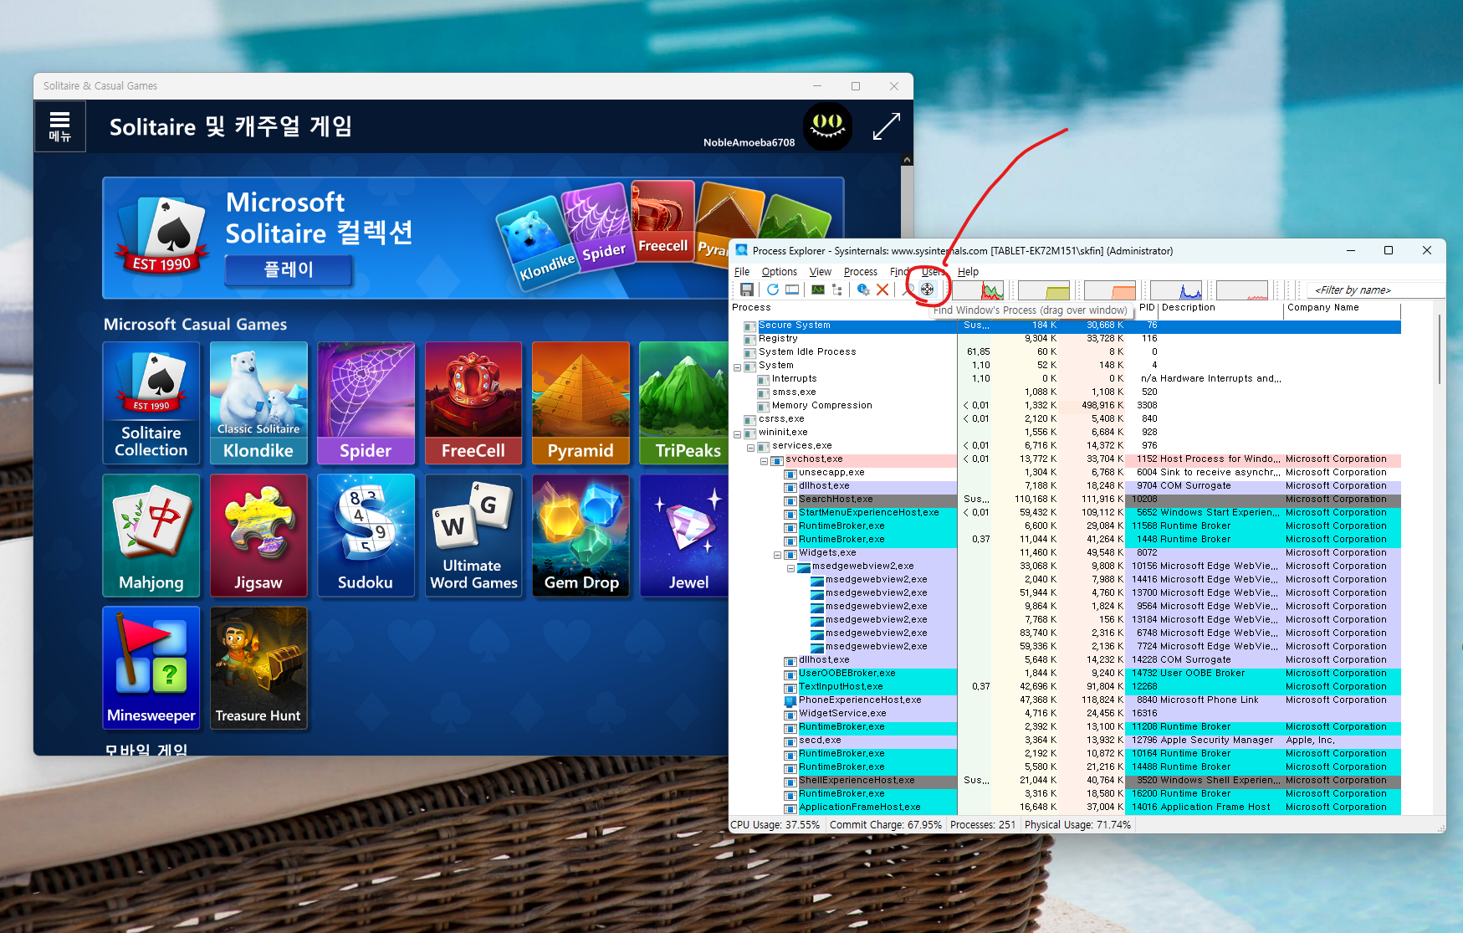Open the Help menu
Image resolution: width=1463 pixels, height=933 pixels.
[968, 272]
